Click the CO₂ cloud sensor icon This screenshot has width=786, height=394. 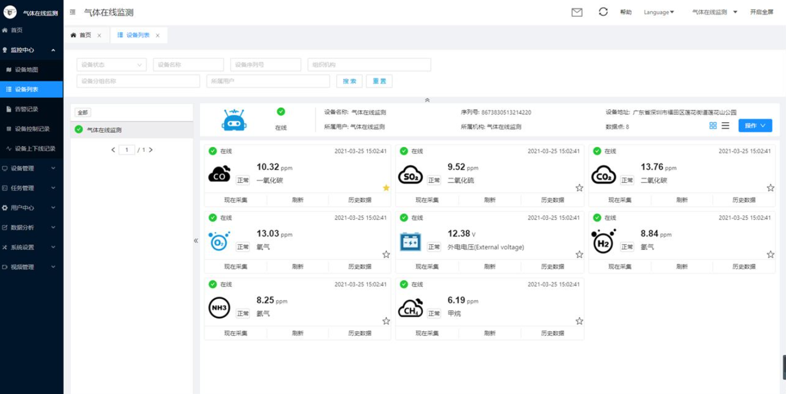[x=604, y=175]
